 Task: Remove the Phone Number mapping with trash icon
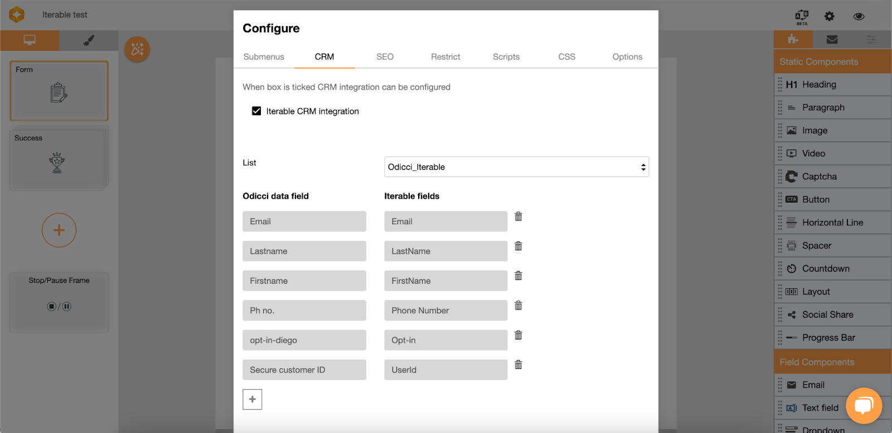pyautogui.click(x=518, y=306)
